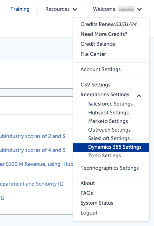Open File Center

93,54
